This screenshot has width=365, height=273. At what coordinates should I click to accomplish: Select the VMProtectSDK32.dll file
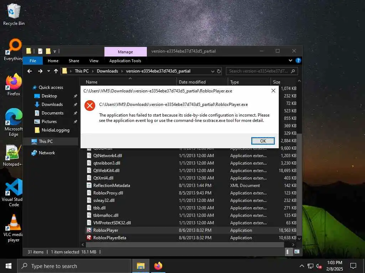(112, 223)
